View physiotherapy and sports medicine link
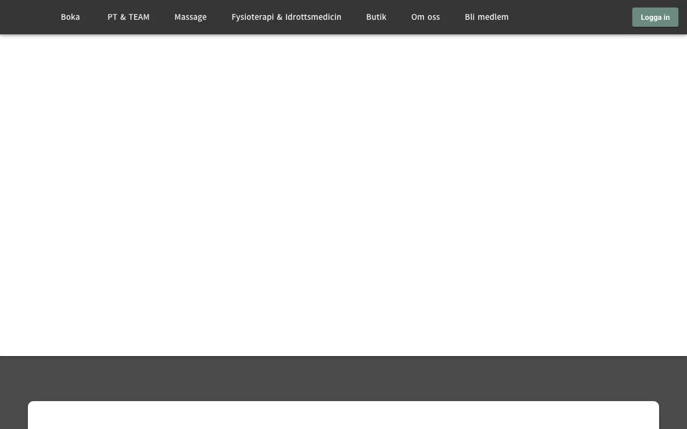The height and width of the screenshot is (429, 687). (286, 17)
